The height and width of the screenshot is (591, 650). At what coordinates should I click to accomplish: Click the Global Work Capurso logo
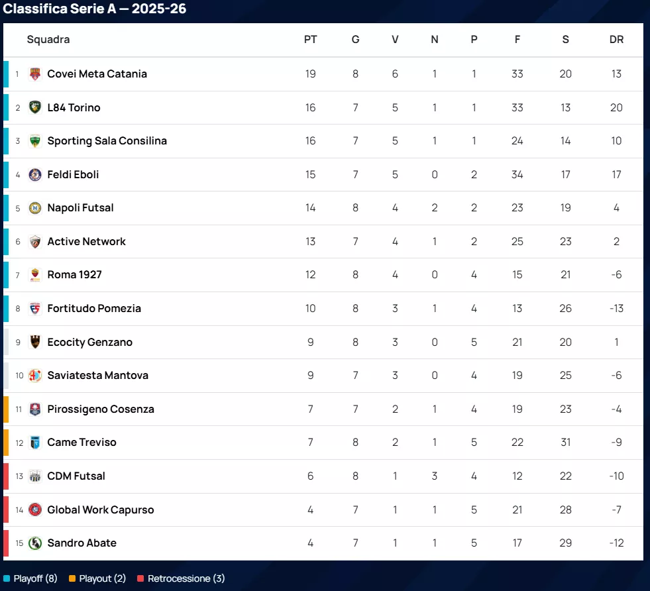coord(35,510)
